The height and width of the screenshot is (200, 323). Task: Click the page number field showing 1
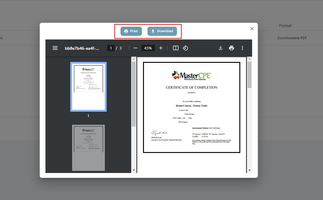pos(111,48)
